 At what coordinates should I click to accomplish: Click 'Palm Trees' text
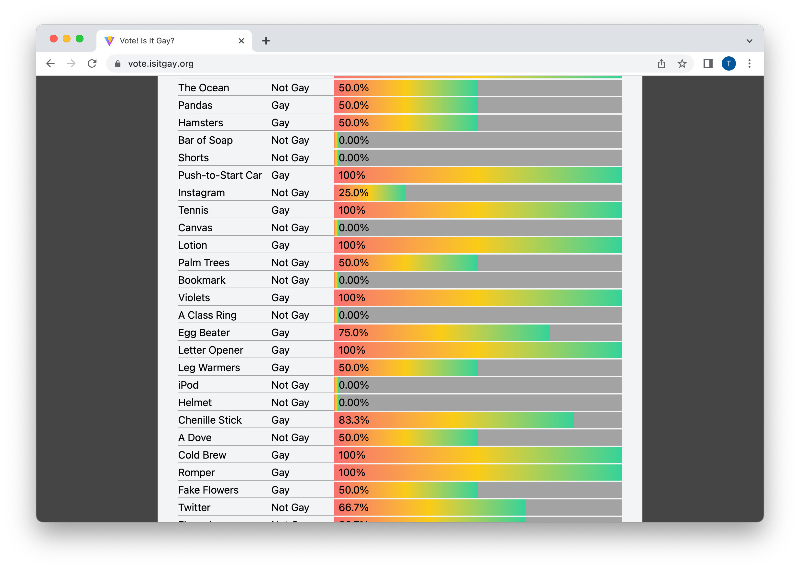204,263
